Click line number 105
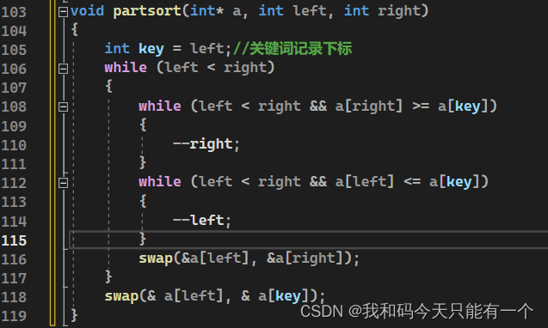The image size is (548, 328). pyautogui.click(x=14, y=50)
